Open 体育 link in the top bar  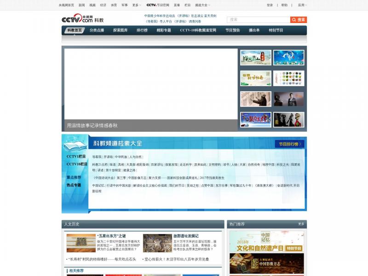pyautogui.click(x=114, y=5)
